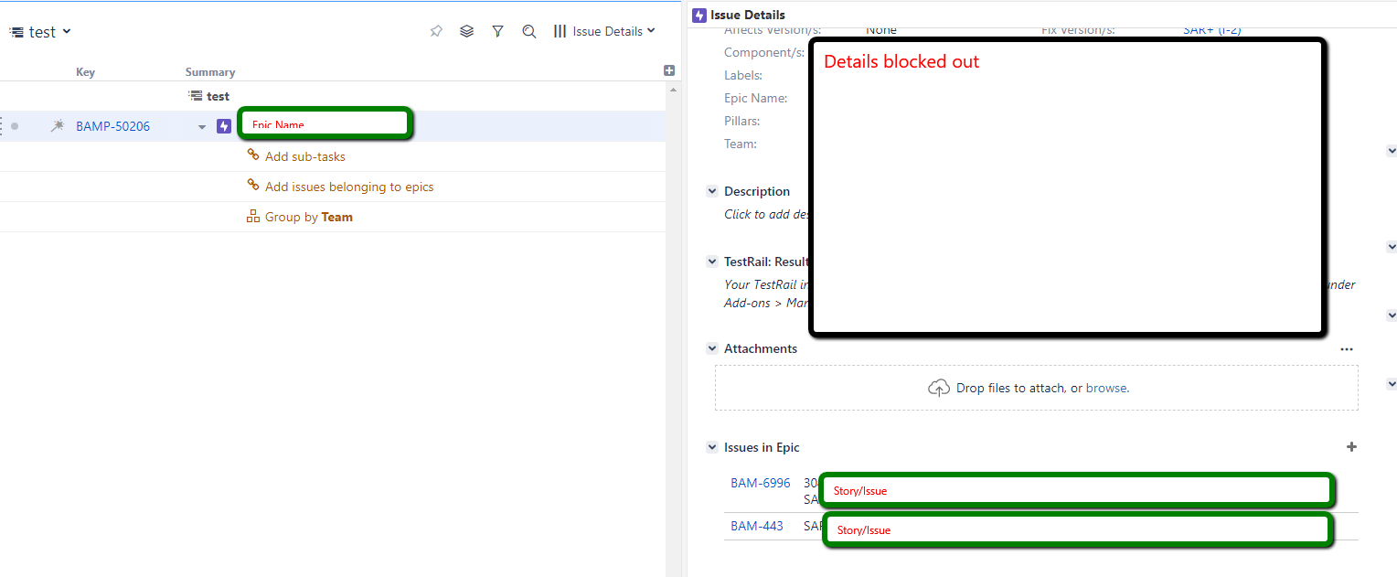The height and width of the screenshot is (577, 1397).
Task: Click the search magnifier icon
Action: (528, 31)
